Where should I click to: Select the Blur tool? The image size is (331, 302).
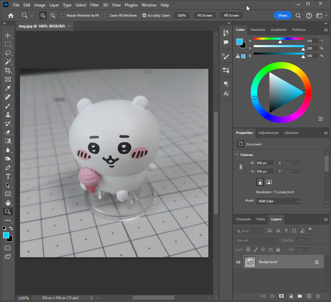[x=8, y=150]
